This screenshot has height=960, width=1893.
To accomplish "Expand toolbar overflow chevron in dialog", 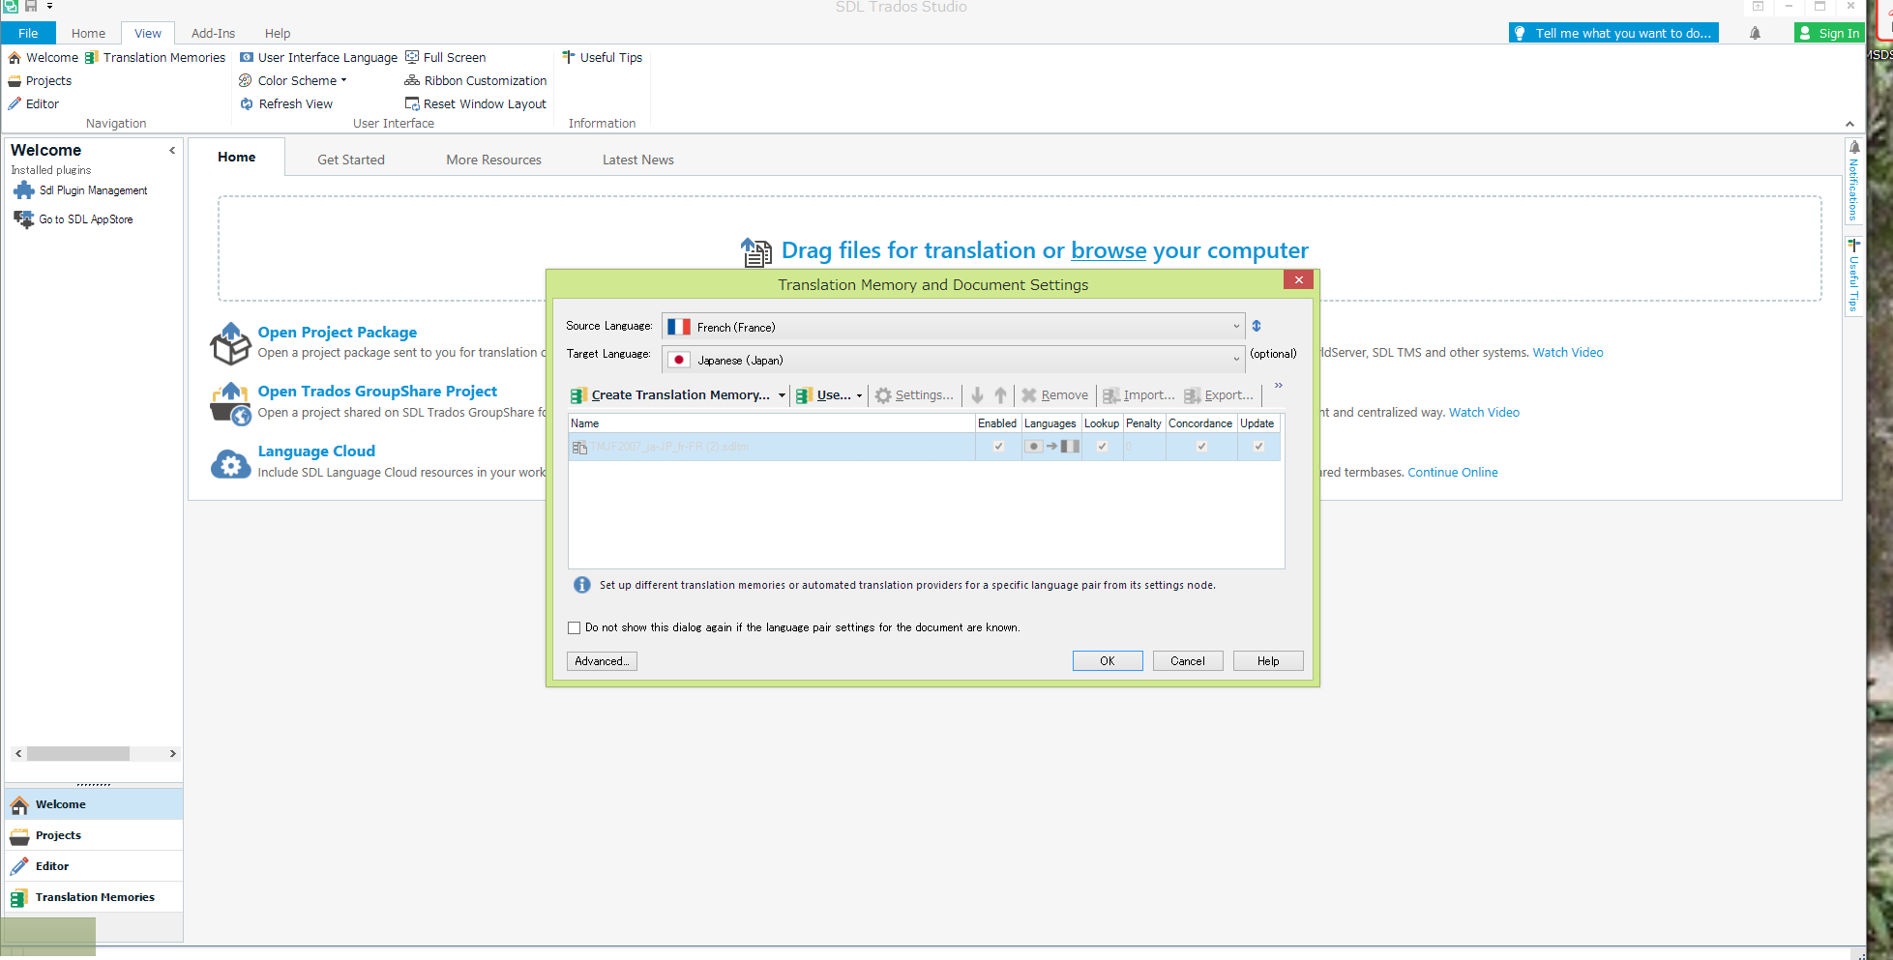I will coord(1278,385).
